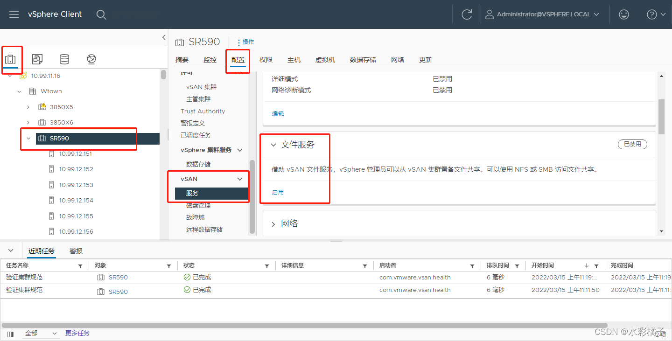
Task: Collapse vSphere 集群服务 section
Action: click(x=240, y=150)
